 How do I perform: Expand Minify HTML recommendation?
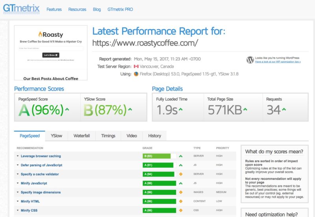pos(18,201)
